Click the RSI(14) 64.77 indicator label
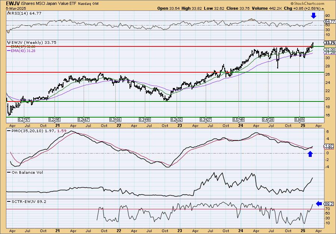The width and height of the screenshot is (336, 234). [26, 13]
